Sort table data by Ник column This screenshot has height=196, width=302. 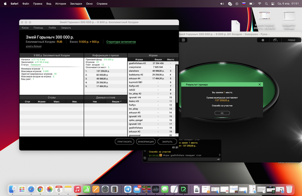95,102
